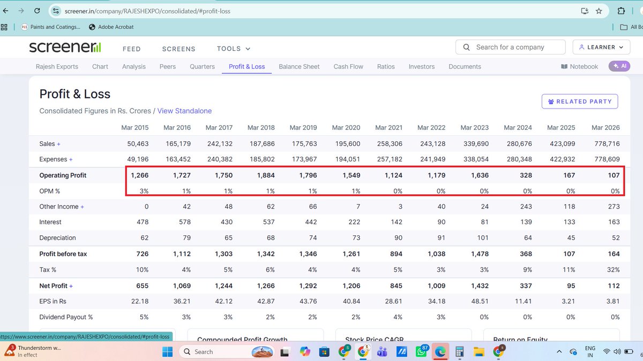Switch to the Chart tab
Image resolution: width=643 pixels, height=361 pixels.
pyautogui.click(x=100, y=67)
